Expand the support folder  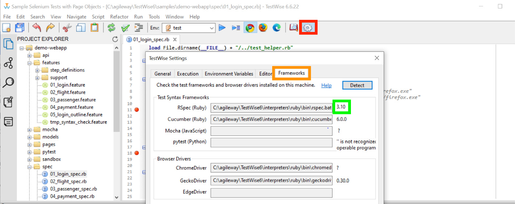(37, 78)
